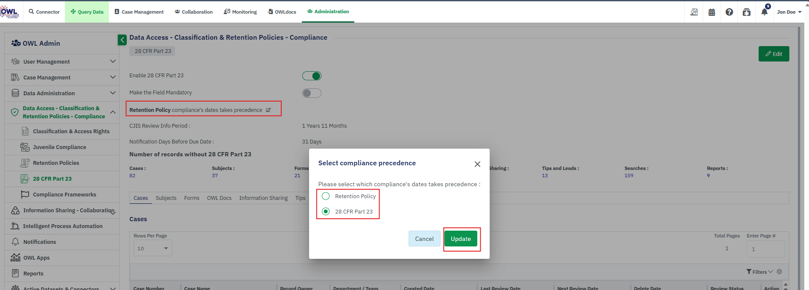The height and width of the screenshot is (290, 809).
Task: Open the Jon Doe user menu
Action: (789, 12)
